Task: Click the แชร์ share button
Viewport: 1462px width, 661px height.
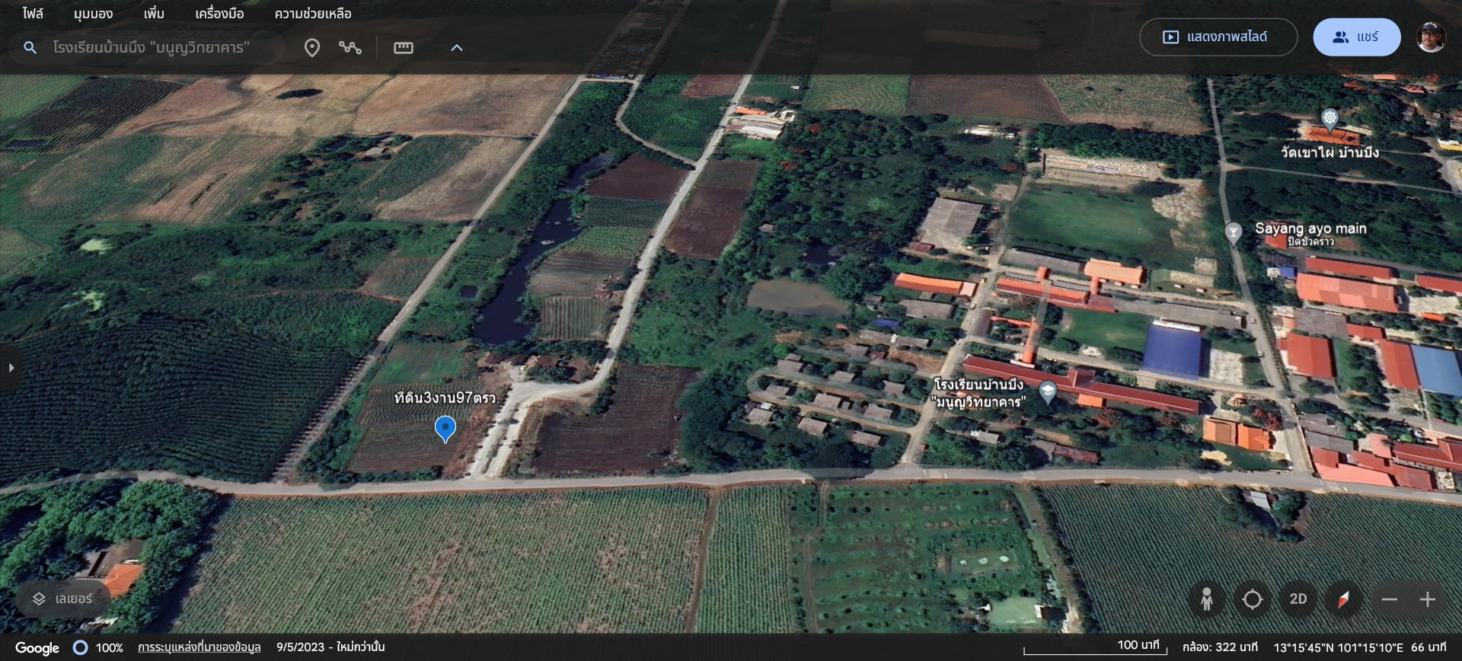Action: [x=1356, y=37]
